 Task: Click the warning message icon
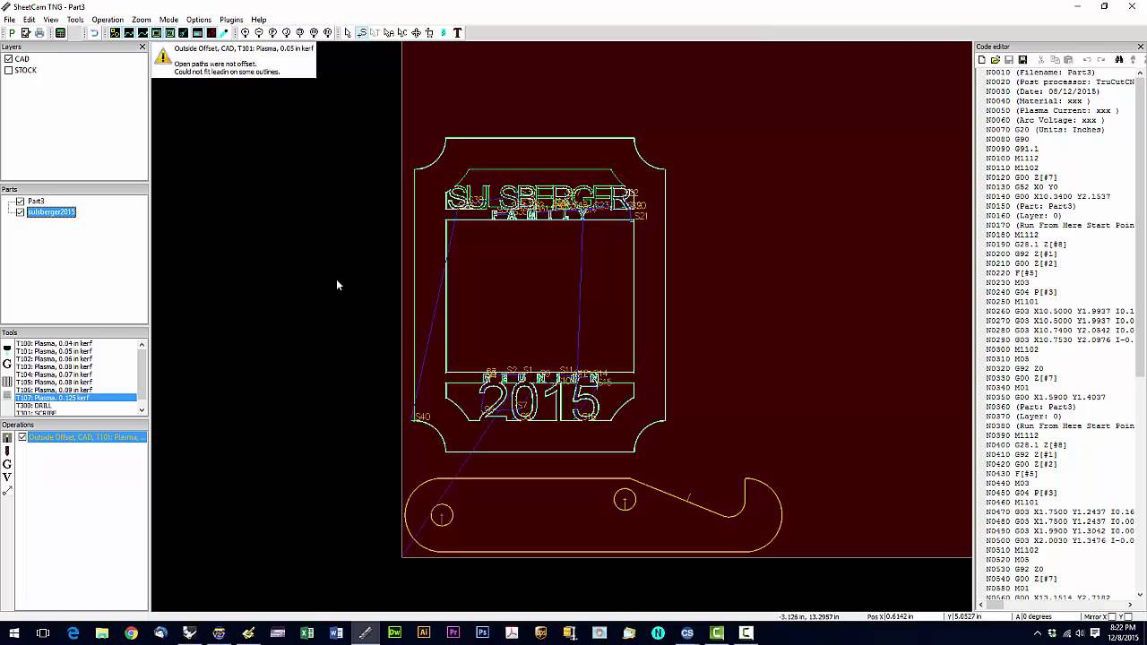162,56
